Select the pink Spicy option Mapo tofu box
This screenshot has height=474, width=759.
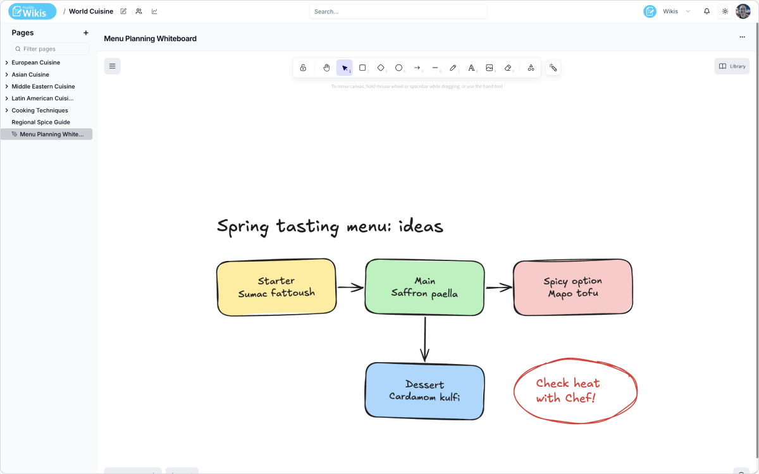click(x=573, y=287)
